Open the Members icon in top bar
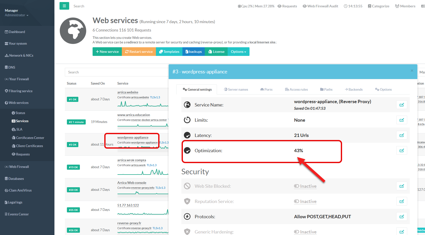425x235 pixels. (x=405, y=6)
